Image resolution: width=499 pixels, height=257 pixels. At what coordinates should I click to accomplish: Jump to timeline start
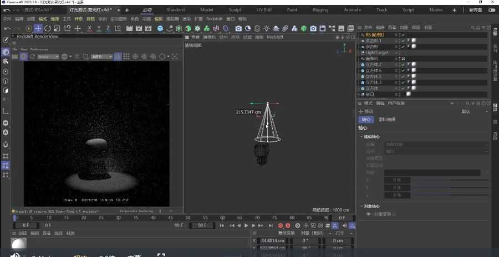pos(222,225)
